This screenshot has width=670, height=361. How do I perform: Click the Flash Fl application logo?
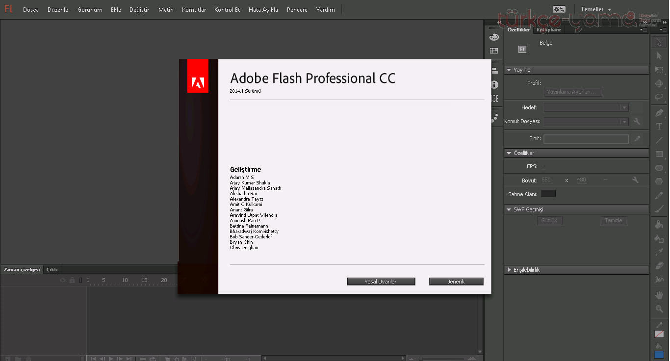point(8,9)
